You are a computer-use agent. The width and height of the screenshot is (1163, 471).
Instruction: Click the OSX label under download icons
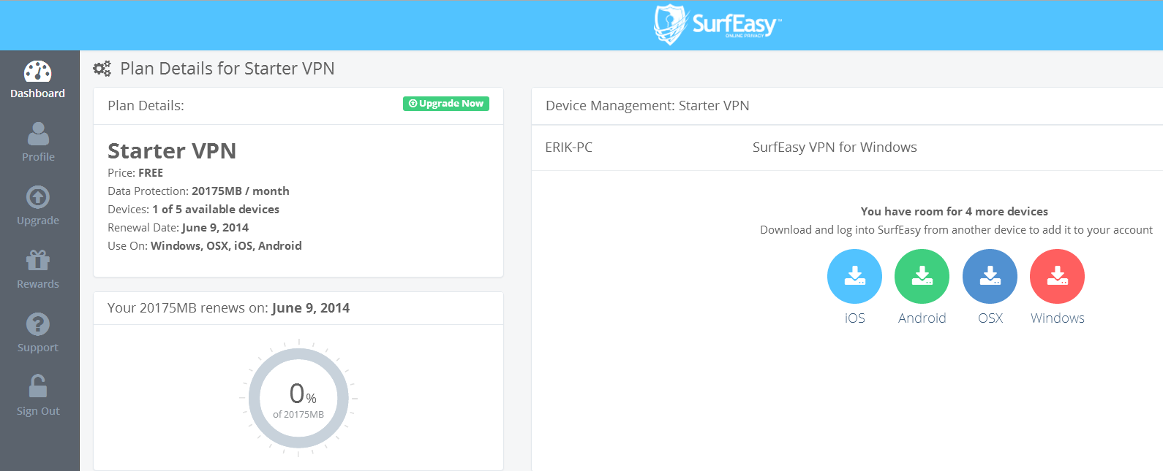pyautogui.click(x=990, y=318)
